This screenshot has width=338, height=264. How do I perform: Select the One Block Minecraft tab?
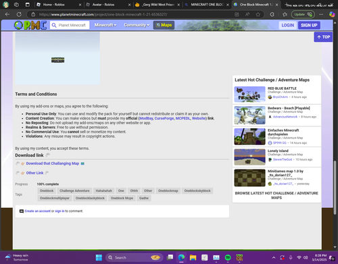click(256, 5)
